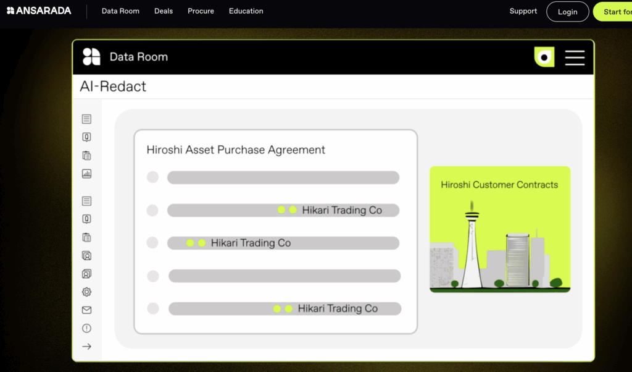Open the bar chart reports sidebar icon

click(x=86, y=174)
